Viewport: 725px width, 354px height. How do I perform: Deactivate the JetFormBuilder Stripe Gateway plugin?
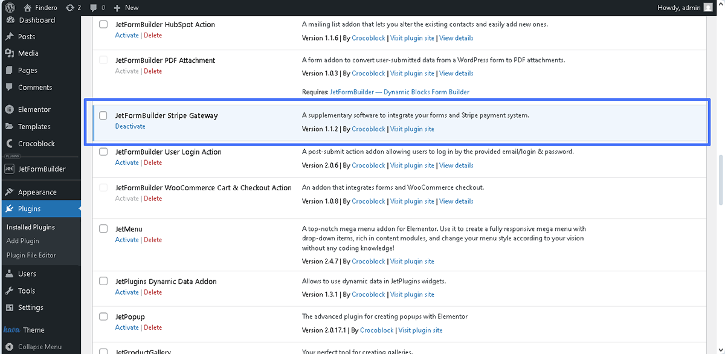pyautogui.click(x=130, y=126)
